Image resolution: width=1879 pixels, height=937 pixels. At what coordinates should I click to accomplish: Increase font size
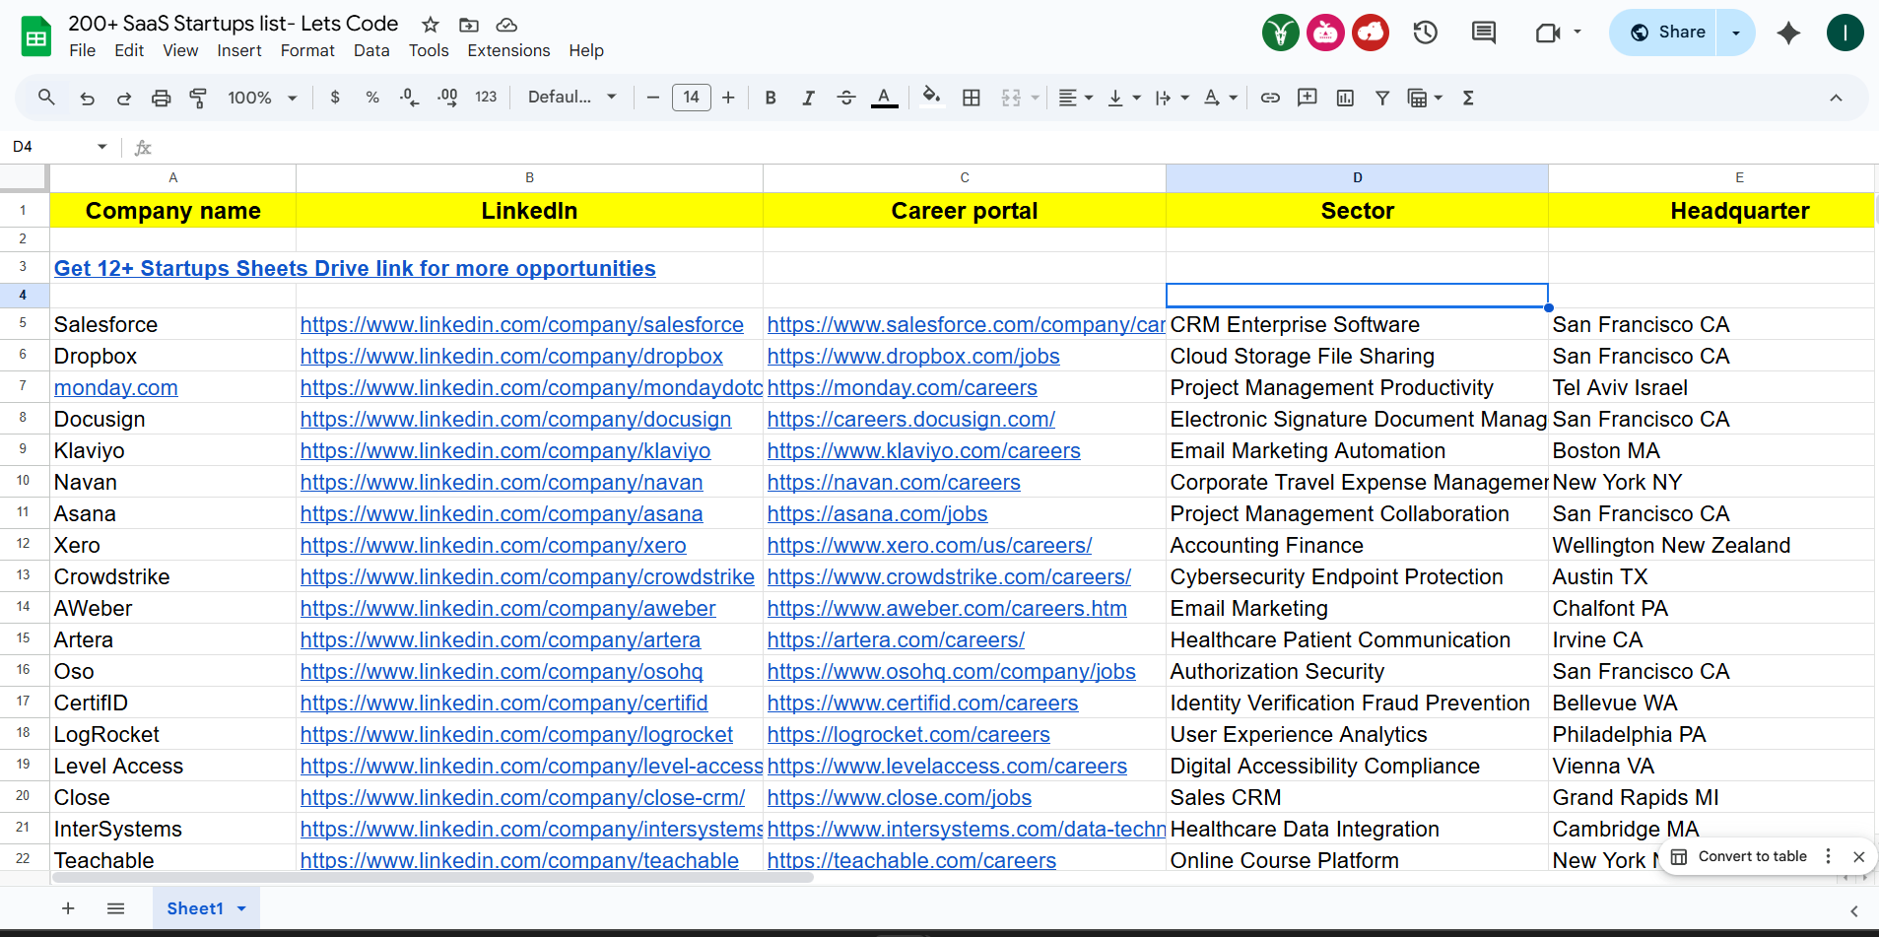(728, 98)
